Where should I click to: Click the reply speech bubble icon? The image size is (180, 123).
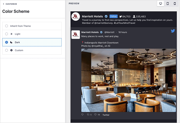tap(82, 115)
